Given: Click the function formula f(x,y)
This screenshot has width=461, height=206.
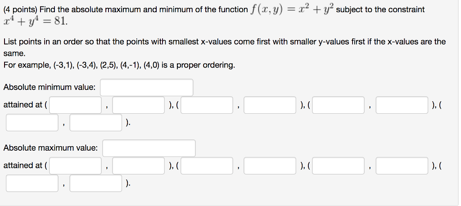Looking at the screenshot, I should click(292, 10).
